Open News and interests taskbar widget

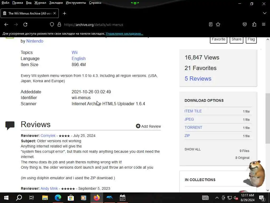pos(205,198)
